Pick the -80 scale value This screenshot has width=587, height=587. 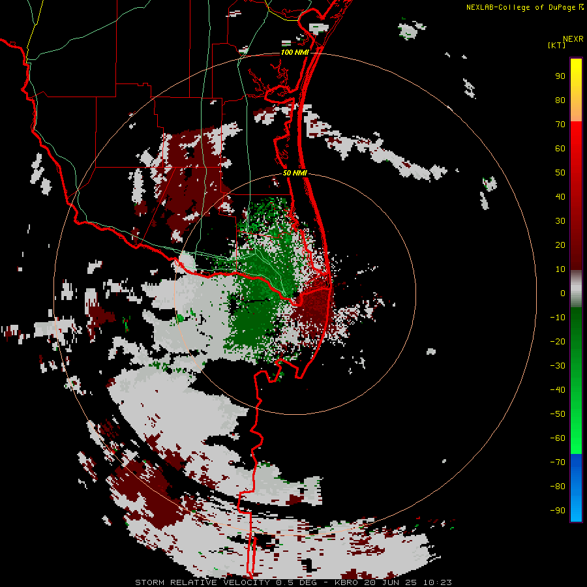pos(558,487)
